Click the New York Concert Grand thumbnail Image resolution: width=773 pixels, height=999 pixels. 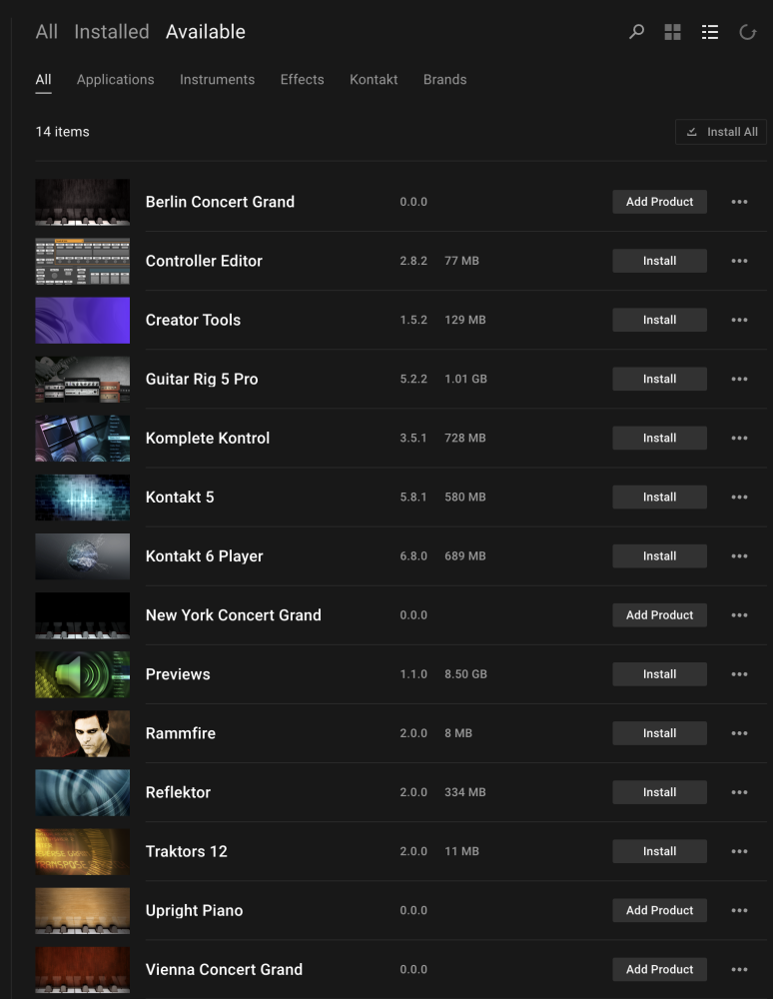pyautogui.click(x=82, y=615)
